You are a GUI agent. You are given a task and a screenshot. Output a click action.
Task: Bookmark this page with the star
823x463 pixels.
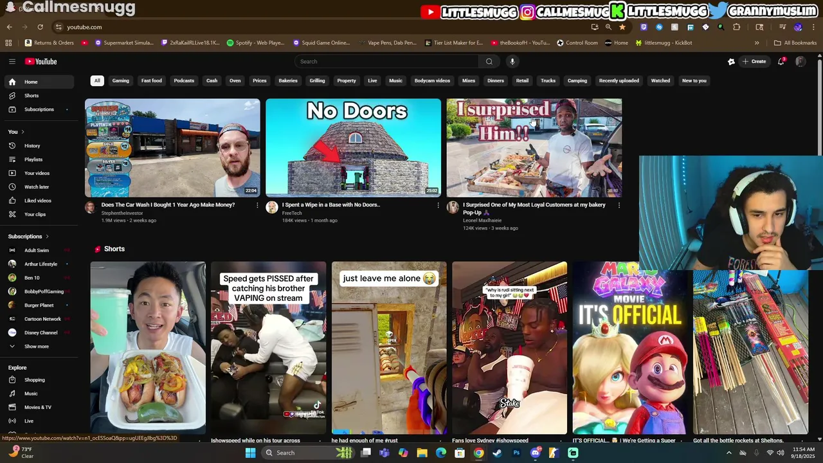tap(622, 27)
